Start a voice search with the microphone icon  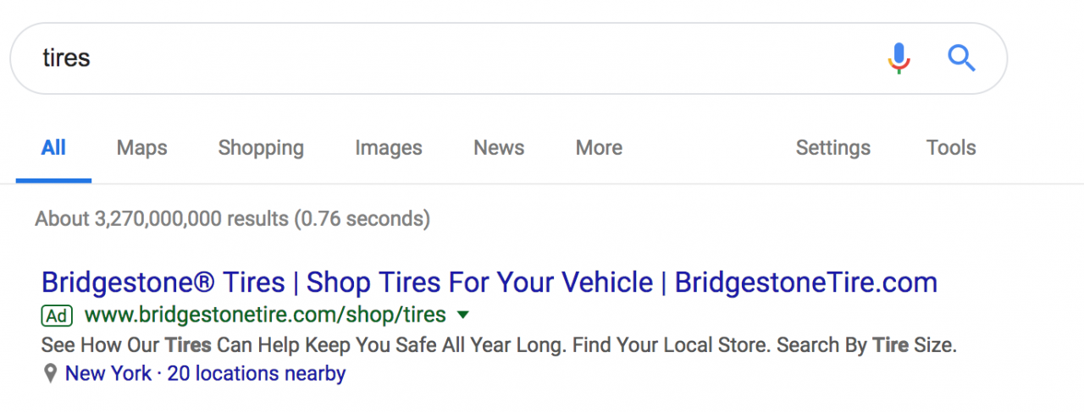point(899,58)
